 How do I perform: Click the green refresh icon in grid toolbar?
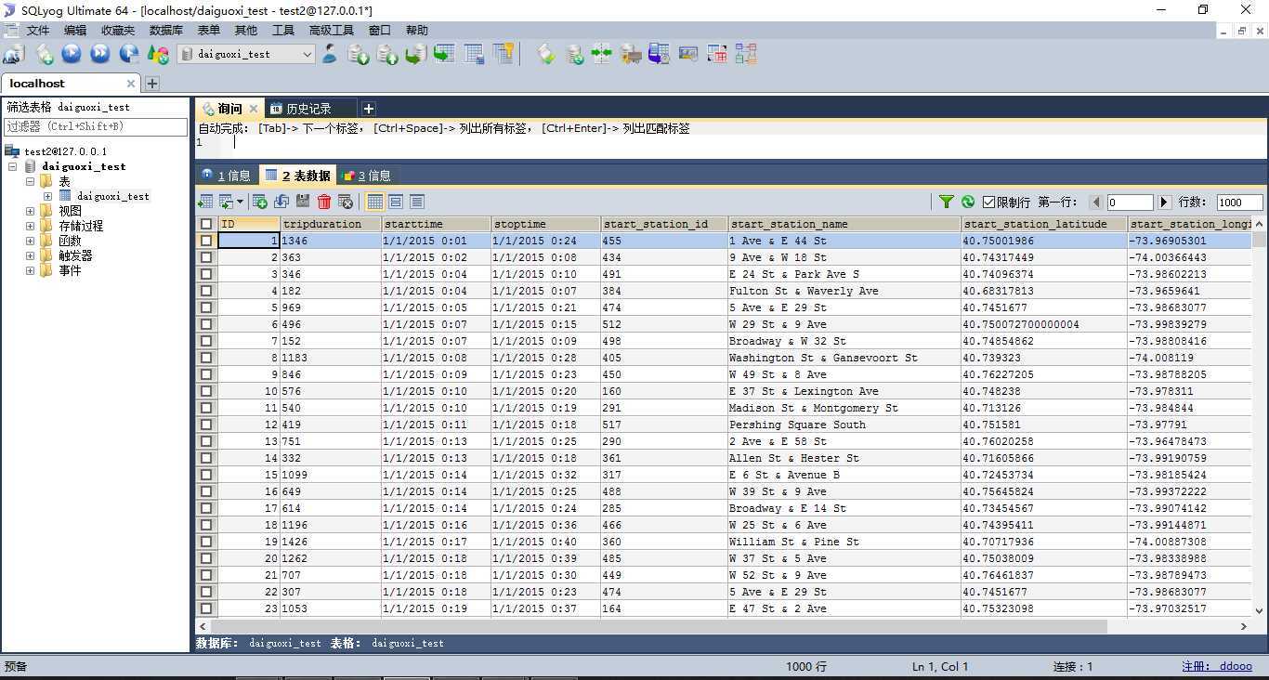pos(968,202)
